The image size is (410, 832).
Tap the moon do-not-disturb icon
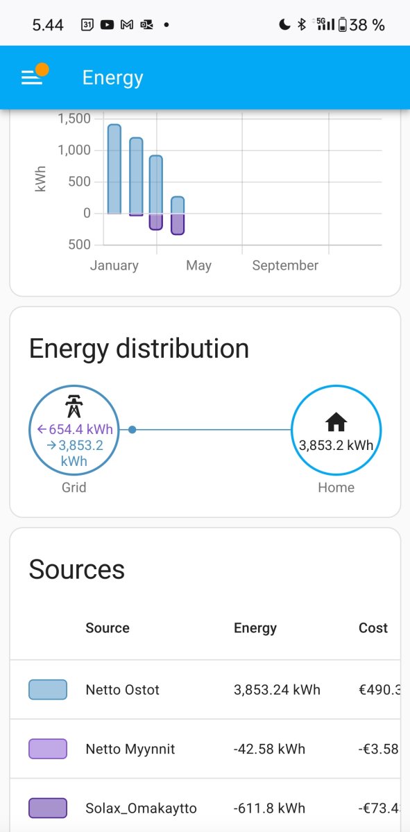coord(284,25)
